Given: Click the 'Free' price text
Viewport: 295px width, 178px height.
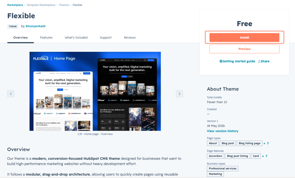Looking at the screenshot, I should point(244,24).
